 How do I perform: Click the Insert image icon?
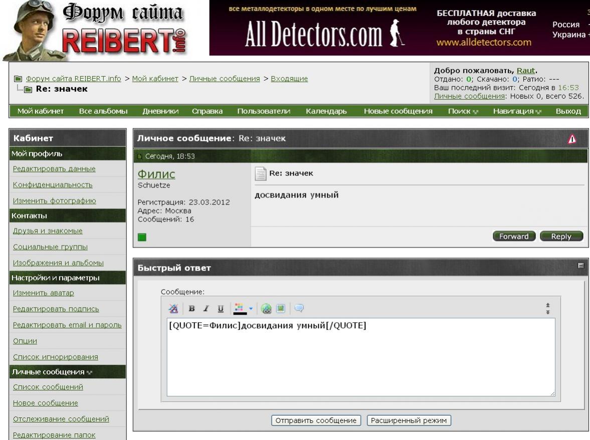(x=281, y=309)
